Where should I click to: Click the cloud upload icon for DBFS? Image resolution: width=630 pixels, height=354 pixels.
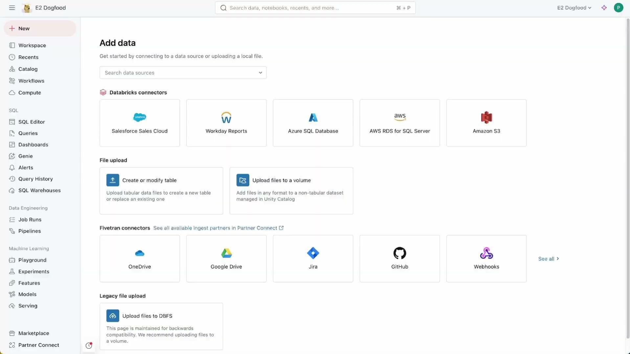coord(113,316)
